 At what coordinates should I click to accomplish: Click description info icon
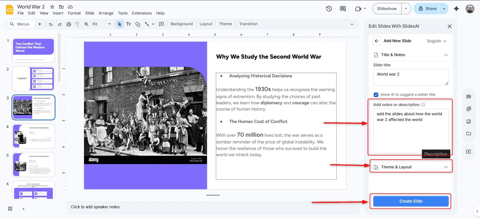coord(423,105)
